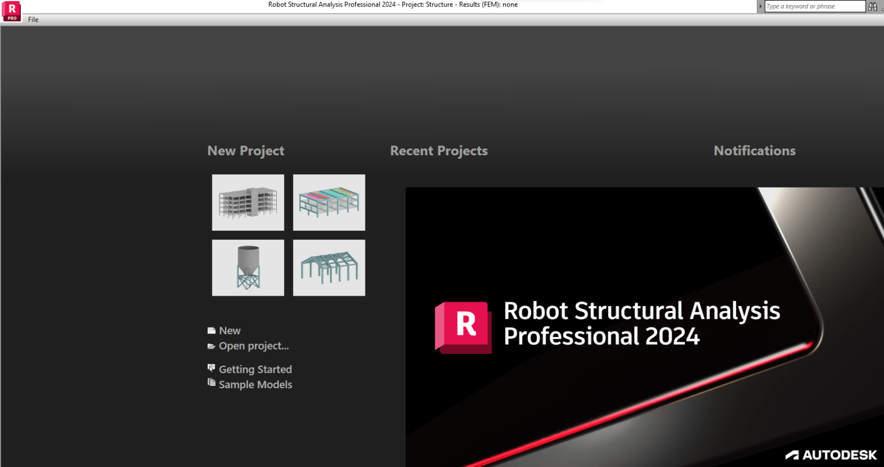Click the Notifications heading
This screenshot has width=884, height=467.
pyautogui.click(x=755, y=151)
